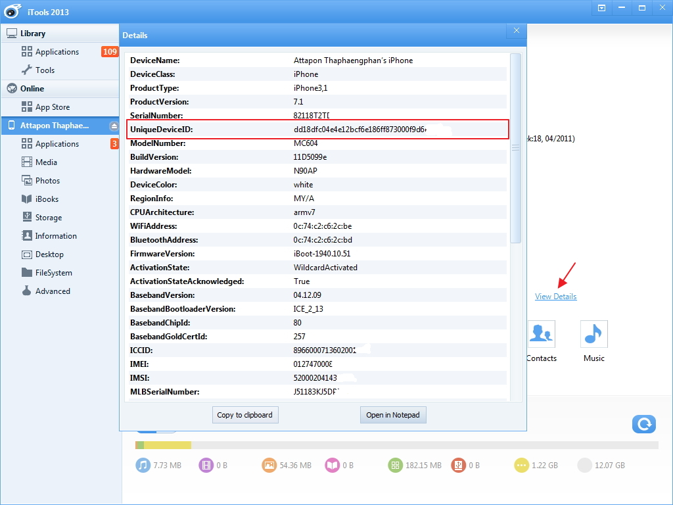
Task: Click the USB Storage icon
Action: click(26, 216)
